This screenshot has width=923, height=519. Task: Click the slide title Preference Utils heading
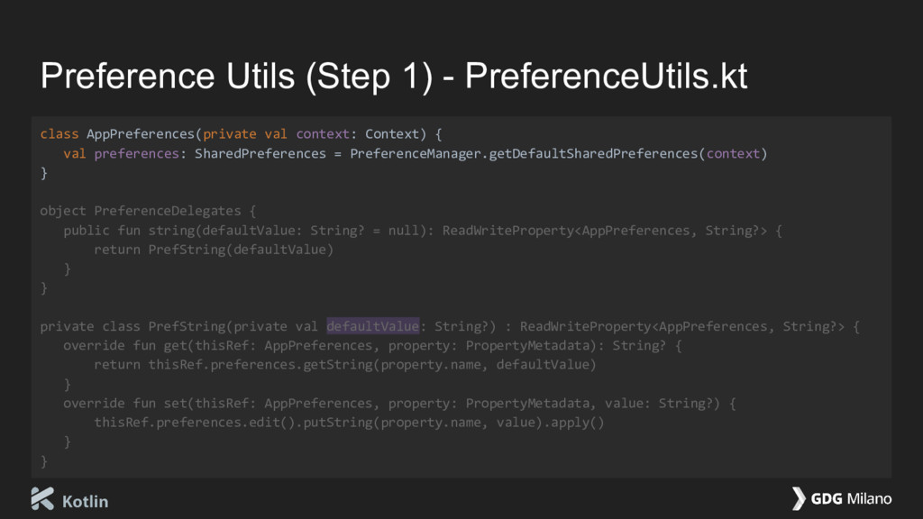[x=394, y=76]
